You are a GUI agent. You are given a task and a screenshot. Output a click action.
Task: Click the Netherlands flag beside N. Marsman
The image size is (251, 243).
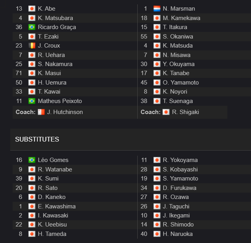coord(157,9)
